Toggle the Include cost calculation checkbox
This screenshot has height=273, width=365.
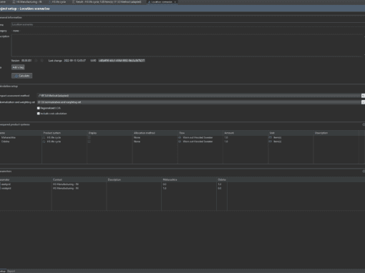tap(39, 114)
